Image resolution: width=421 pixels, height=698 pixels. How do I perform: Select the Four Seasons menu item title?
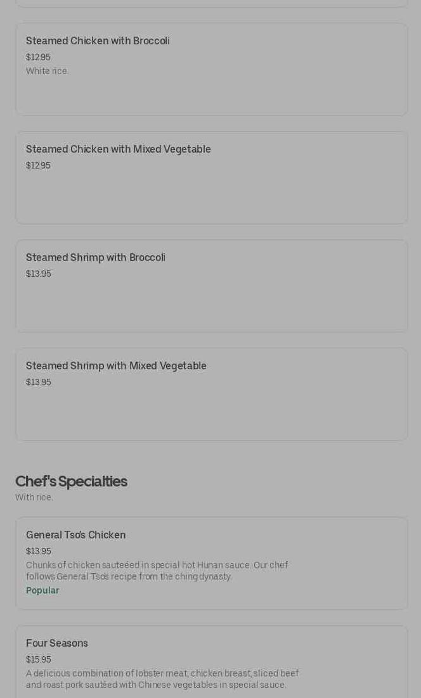pos(57,644)
